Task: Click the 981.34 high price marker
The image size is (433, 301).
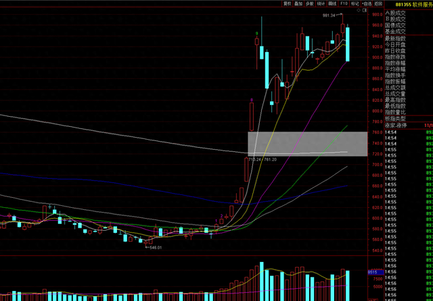Action: (329, 16)
